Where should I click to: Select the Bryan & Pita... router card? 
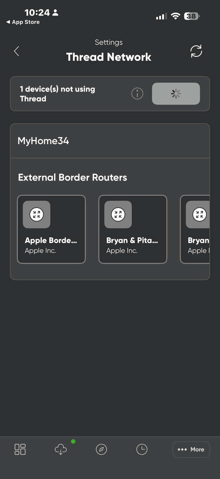tap(133, 229)
